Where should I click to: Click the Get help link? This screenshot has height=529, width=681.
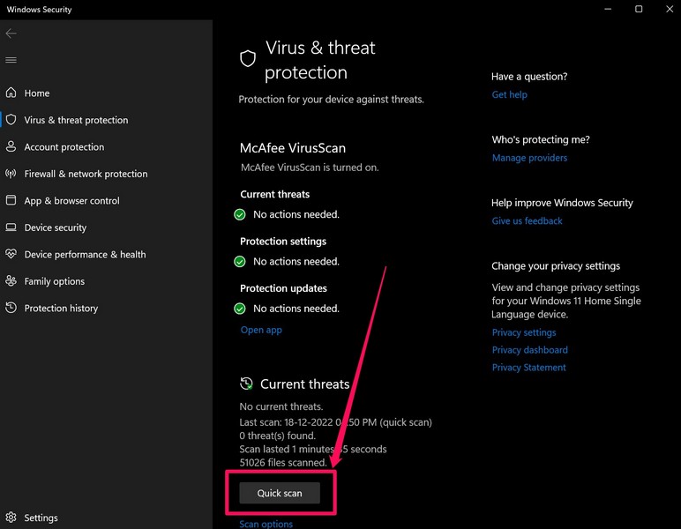(509, 94)
